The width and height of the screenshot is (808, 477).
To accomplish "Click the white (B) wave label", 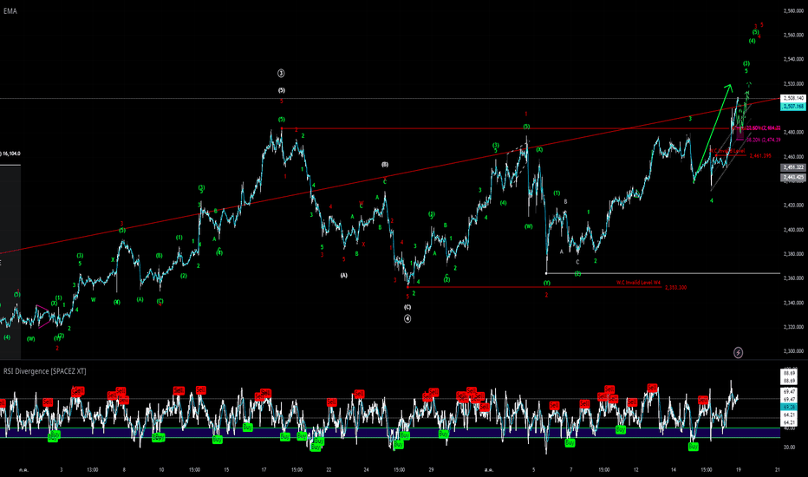I will (385, 165).
